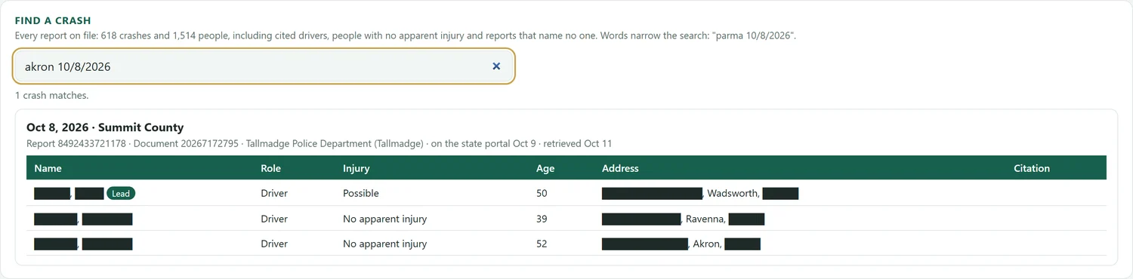Click the redacted name in the first row

click(69, 194)
